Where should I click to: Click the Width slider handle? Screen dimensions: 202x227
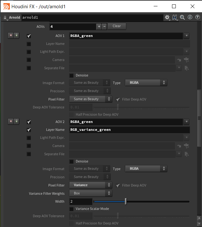[x=126, y=201]
